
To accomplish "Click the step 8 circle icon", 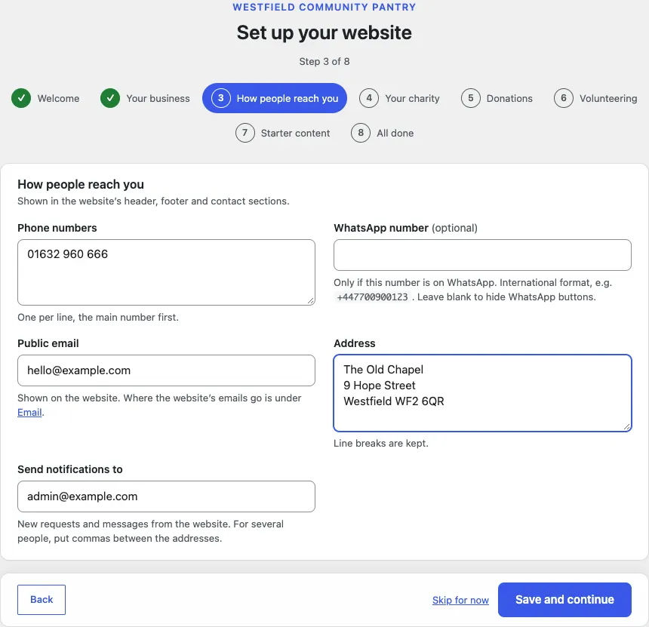I will coord(361,133).
